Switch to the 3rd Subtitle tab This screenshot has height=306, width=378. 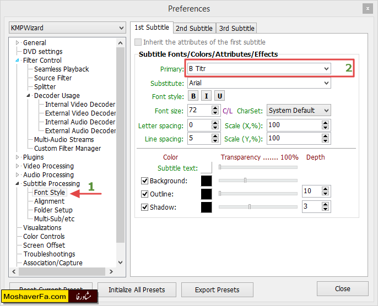pos(236,28)
